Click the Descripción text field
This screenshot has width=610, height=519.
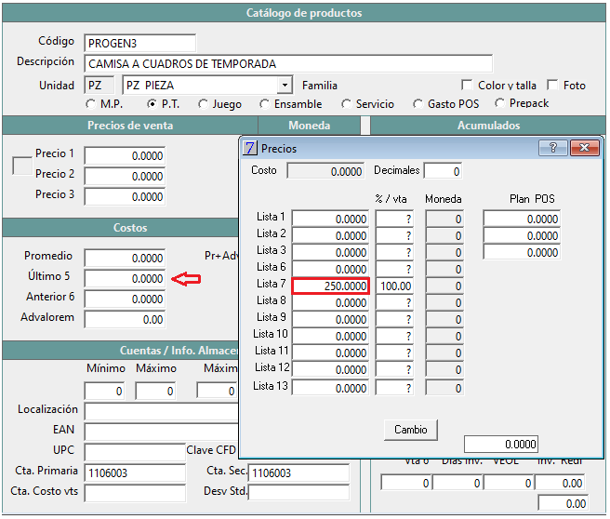click(288, 64)
